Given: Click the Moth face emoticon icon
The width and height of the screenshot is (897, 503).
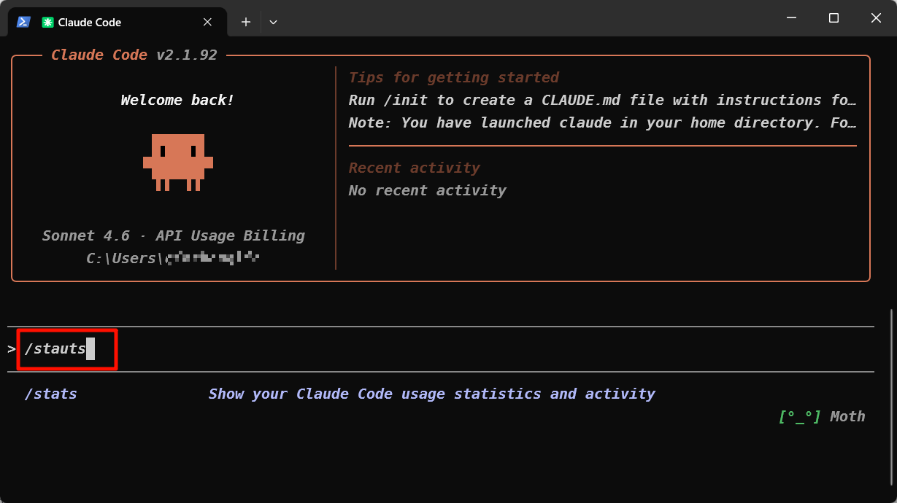Looking at the screenshot, I should coord(799,416).
